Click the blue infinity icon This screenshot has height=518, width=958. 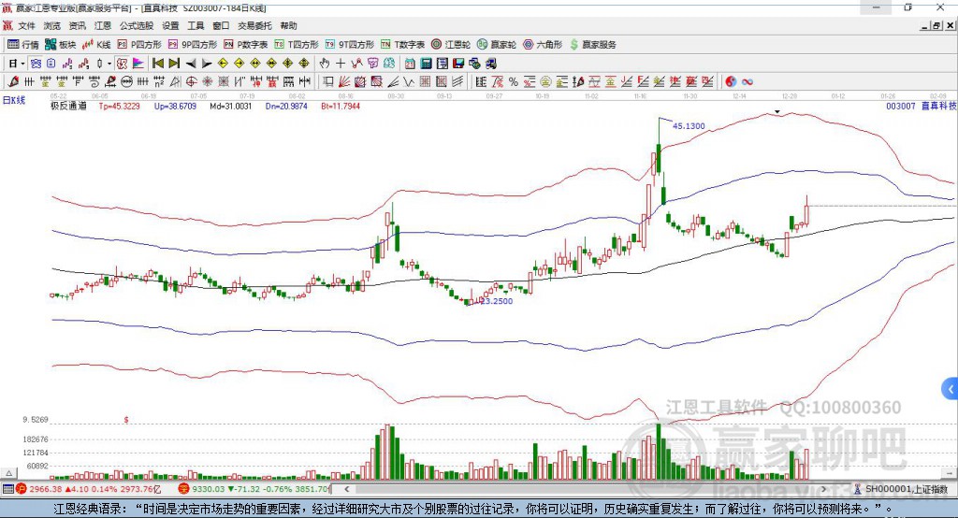(x=748, y=81)
